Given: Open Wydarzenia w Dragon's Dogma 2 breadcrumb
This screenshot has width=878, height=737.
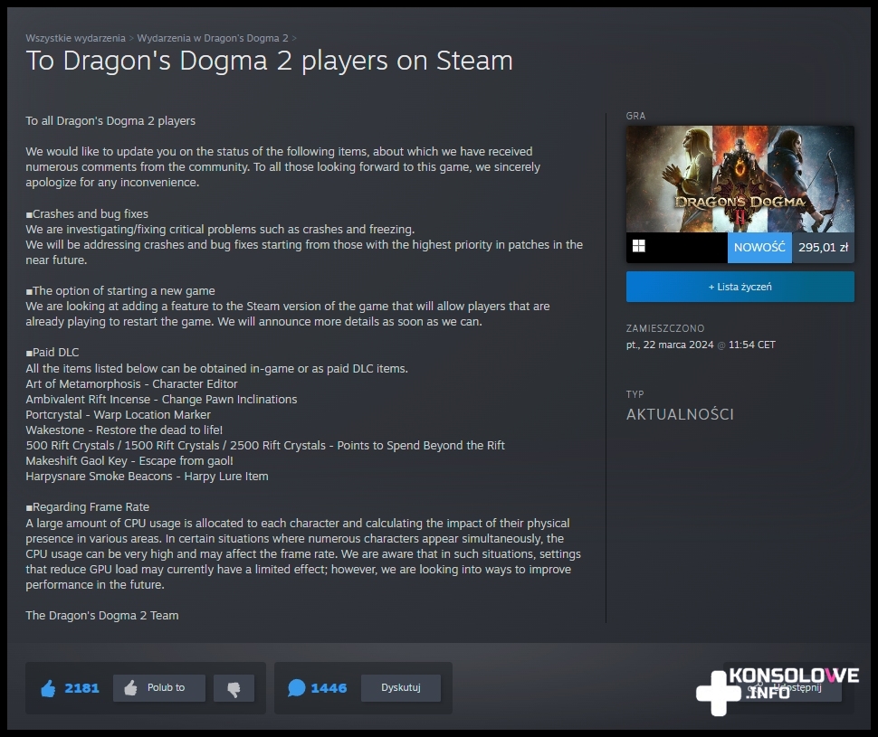Looking at the screenshot, I should (x=213, y=38).
